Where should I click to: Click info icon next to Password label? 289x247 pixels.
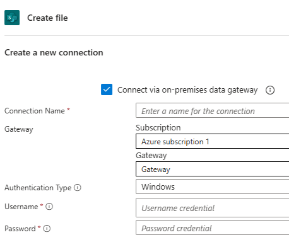coord(47,228)
